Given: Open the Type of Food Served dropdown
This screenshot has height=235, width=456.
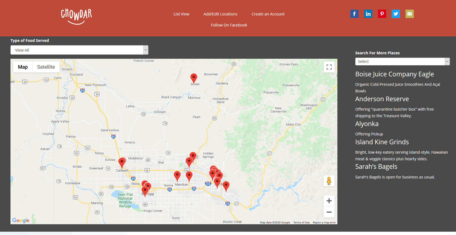Looking at the screenshot, I should [x=79, y=50].
